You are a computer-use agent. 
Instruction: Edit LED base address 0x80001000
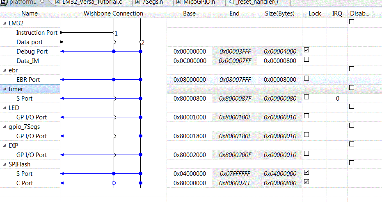click(x=190, y=117)
